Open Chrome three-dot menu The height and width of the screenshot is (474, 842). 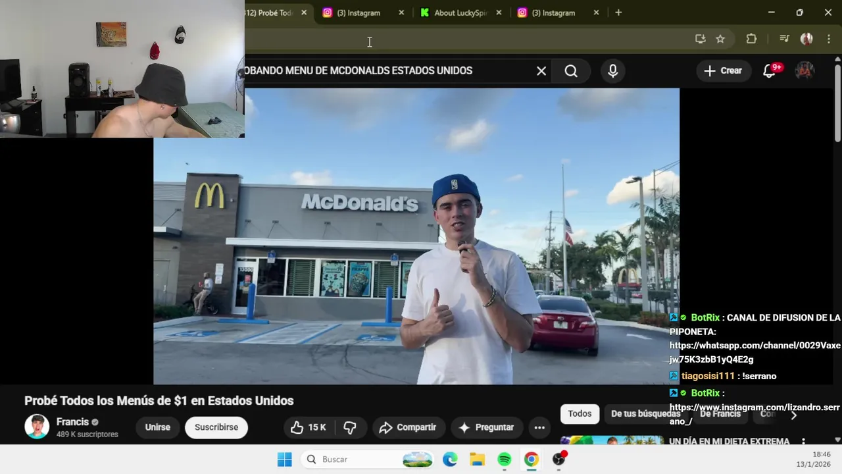pos(828,39)
